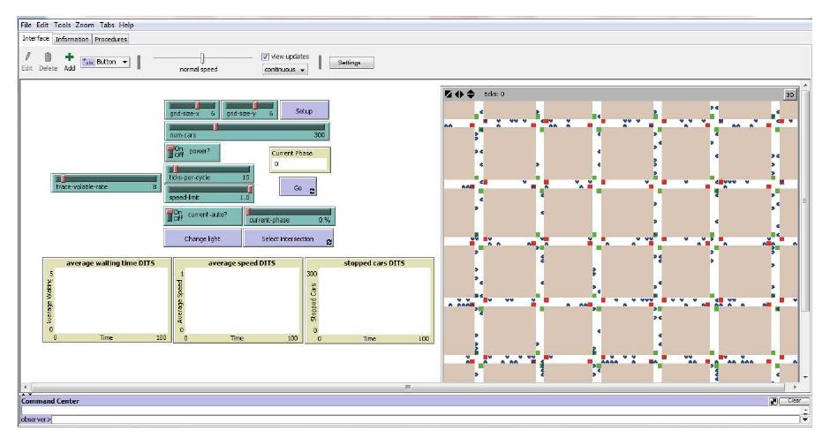Click the horizontal scrollbar below the interface

[408, 387]
